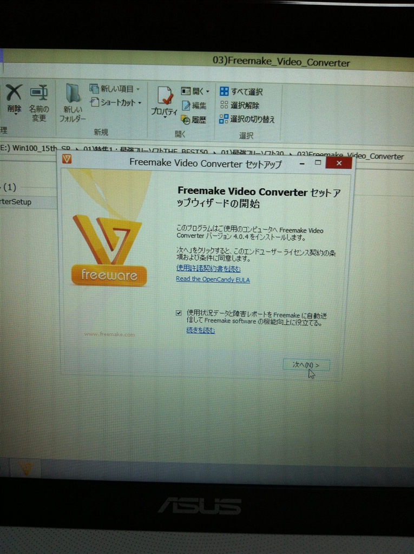Minimize the Freemake setup window
This screenshot has height=554, width=414.
(x=302, y=163)
